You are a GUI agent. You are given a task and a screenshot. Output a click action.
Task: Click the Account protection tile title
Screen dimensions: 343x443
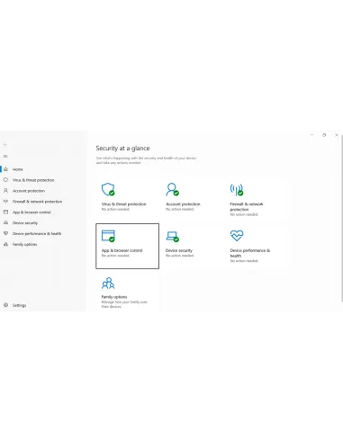183,204
